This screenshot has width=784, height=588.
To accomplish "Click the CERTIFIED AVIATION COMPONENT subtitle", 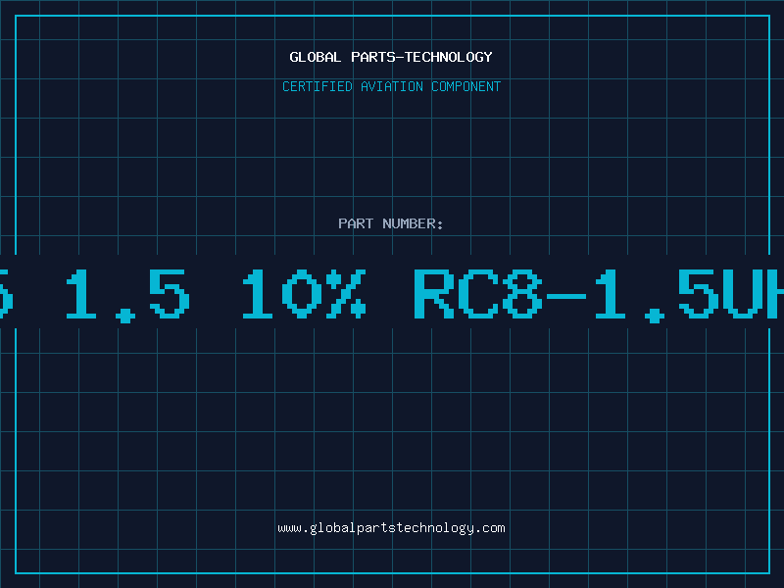I will coord(391,86).
